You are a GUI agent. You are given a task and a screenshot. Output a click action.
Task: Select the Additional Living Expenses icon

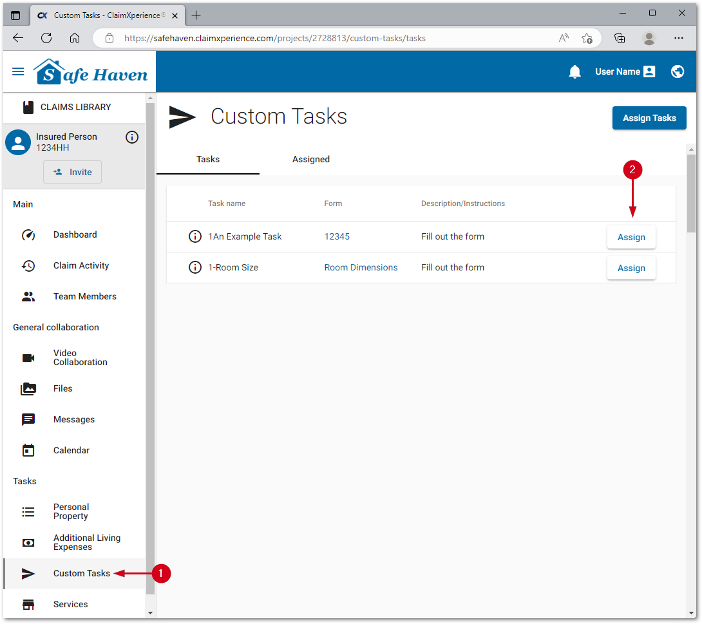pyautogui.click(x=28, y=542)
